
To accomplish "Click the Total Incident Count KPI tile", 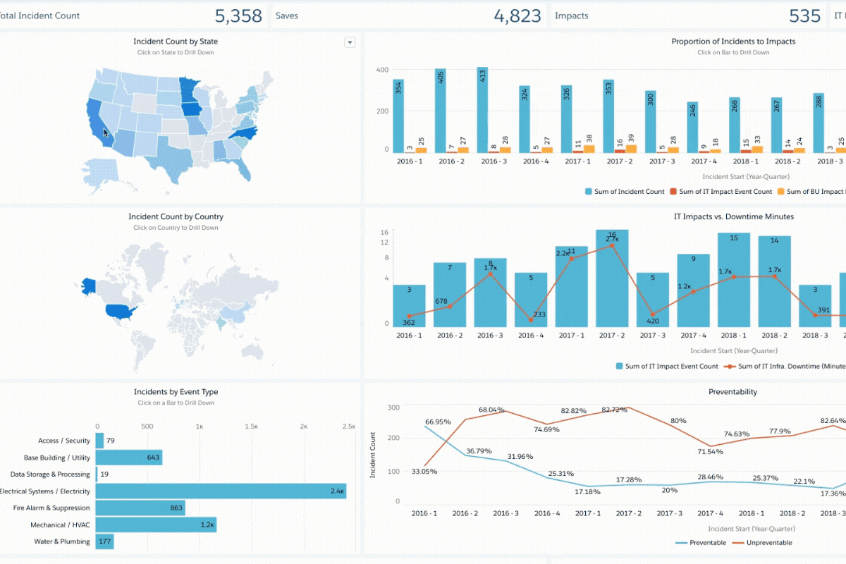I will point(134,15).
